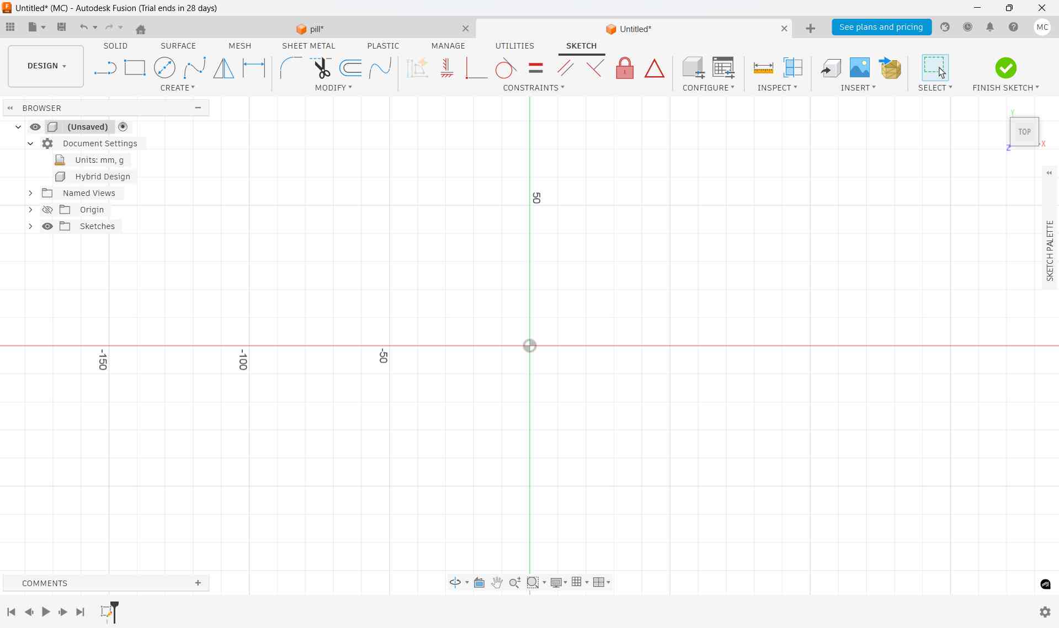Screen dimensions: 1059x628
Task: Select the Spline sketch tool
Action: pyautogui.click(x=194, y=68)
